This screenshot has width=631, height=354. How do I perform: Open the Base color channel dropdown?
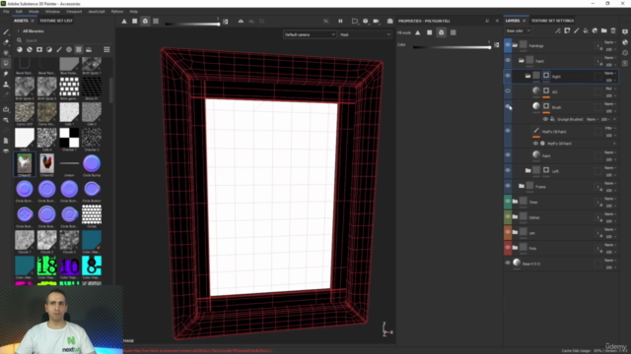519,30
